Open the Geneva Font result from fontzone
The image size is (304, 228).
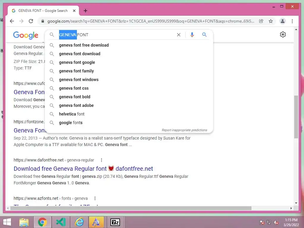click(29, 130)
